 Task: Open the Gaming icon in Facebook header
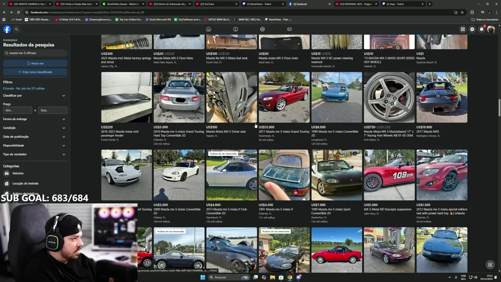[x=290, y=29]
